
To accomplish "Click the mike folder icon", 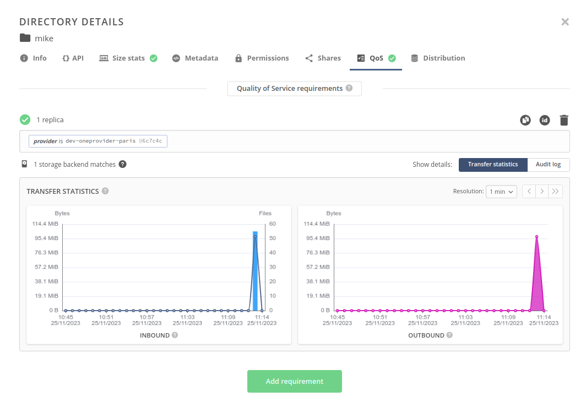I will pos(25,38).
